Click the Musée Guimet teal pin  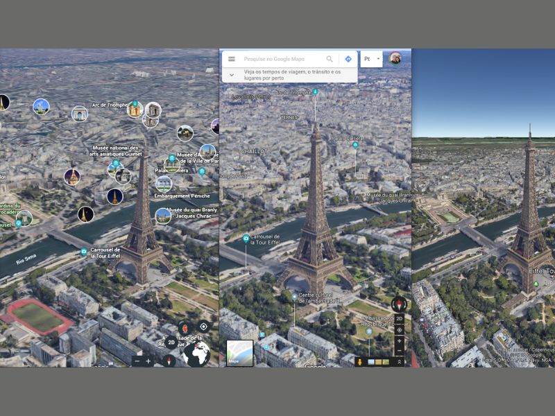click(x=115, y=163)
